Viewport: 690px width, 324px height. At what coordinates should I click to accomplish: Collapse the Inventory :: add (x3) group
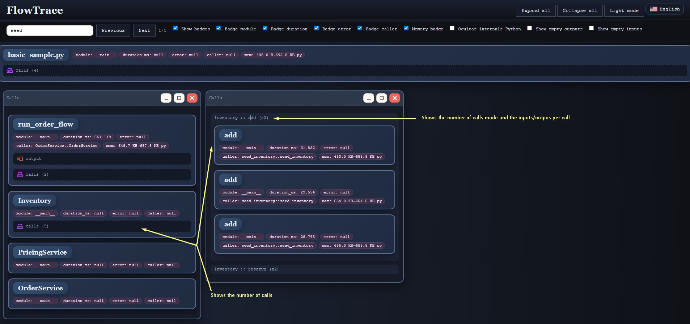coord(241,118)
